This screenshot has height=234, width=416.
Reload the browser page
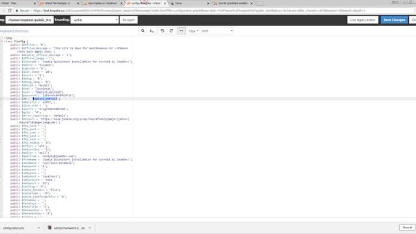click(10, 10)
